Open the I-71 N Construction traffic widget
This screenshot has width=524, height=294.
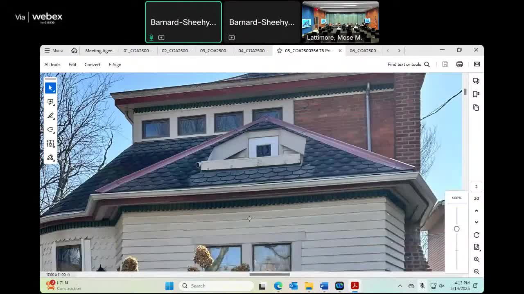[x=63, y=285]
